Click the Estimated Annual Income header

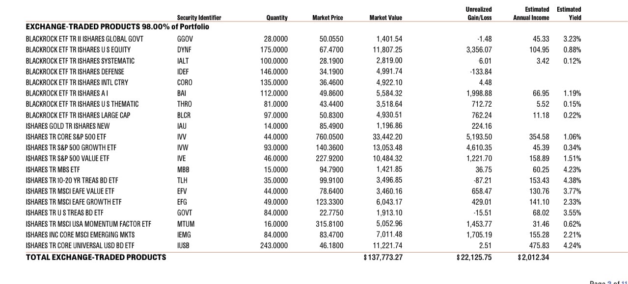[531, 13]
